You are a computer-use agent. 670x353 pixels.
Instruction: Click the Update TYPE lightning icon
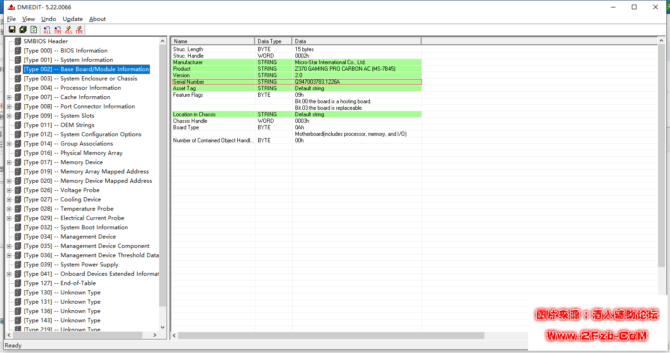79,30
